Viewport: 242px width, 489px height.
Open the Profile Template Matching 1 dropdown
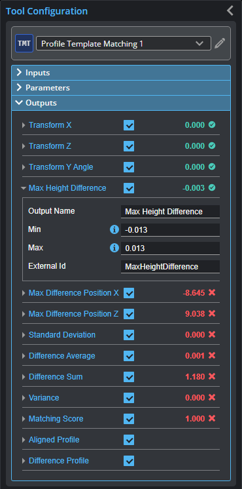click(124, 43)
